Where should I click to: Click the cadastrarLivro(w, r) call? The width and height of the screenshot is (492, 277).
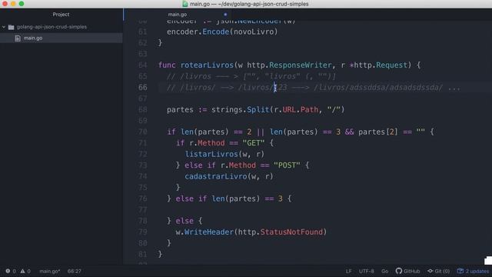[x=229, y=176]
